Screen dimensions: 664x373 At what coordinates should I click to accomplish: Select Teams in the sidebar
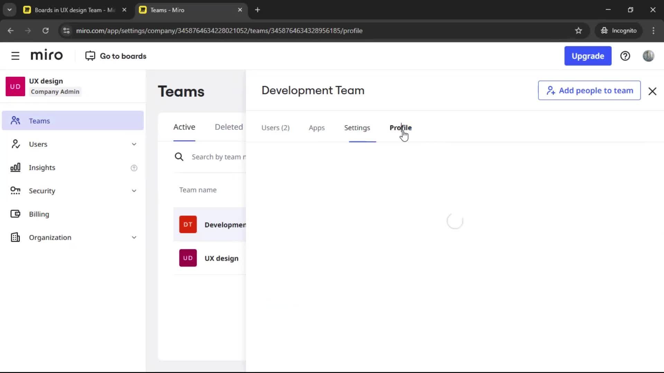coord(73,121)
